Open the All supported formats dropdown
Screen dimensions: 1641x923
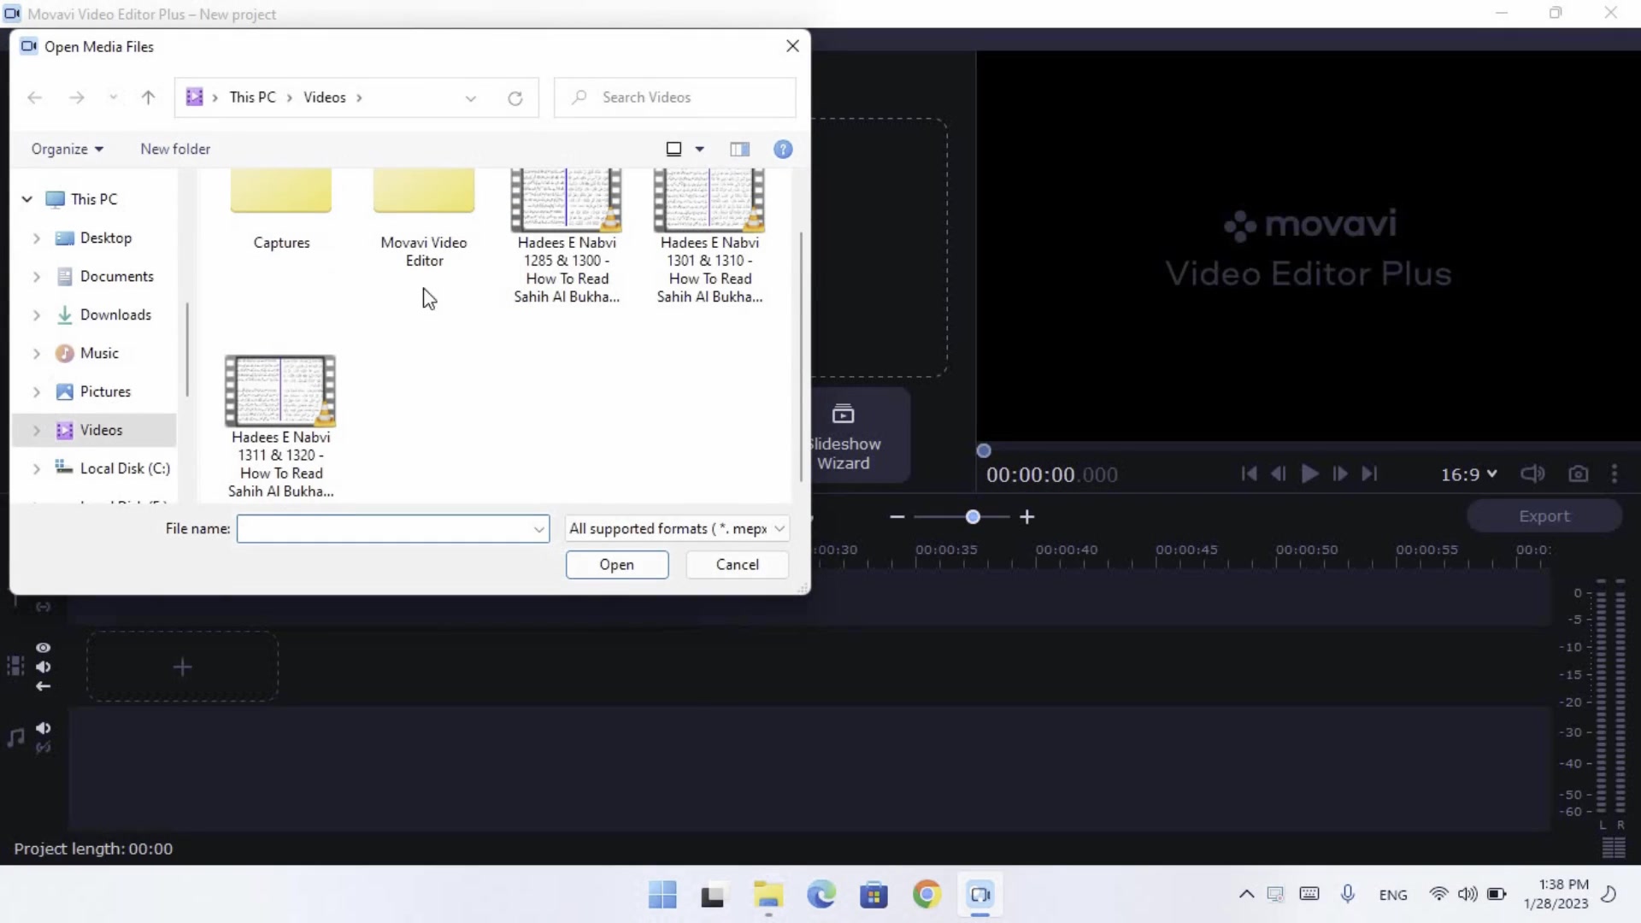[677, 529]
